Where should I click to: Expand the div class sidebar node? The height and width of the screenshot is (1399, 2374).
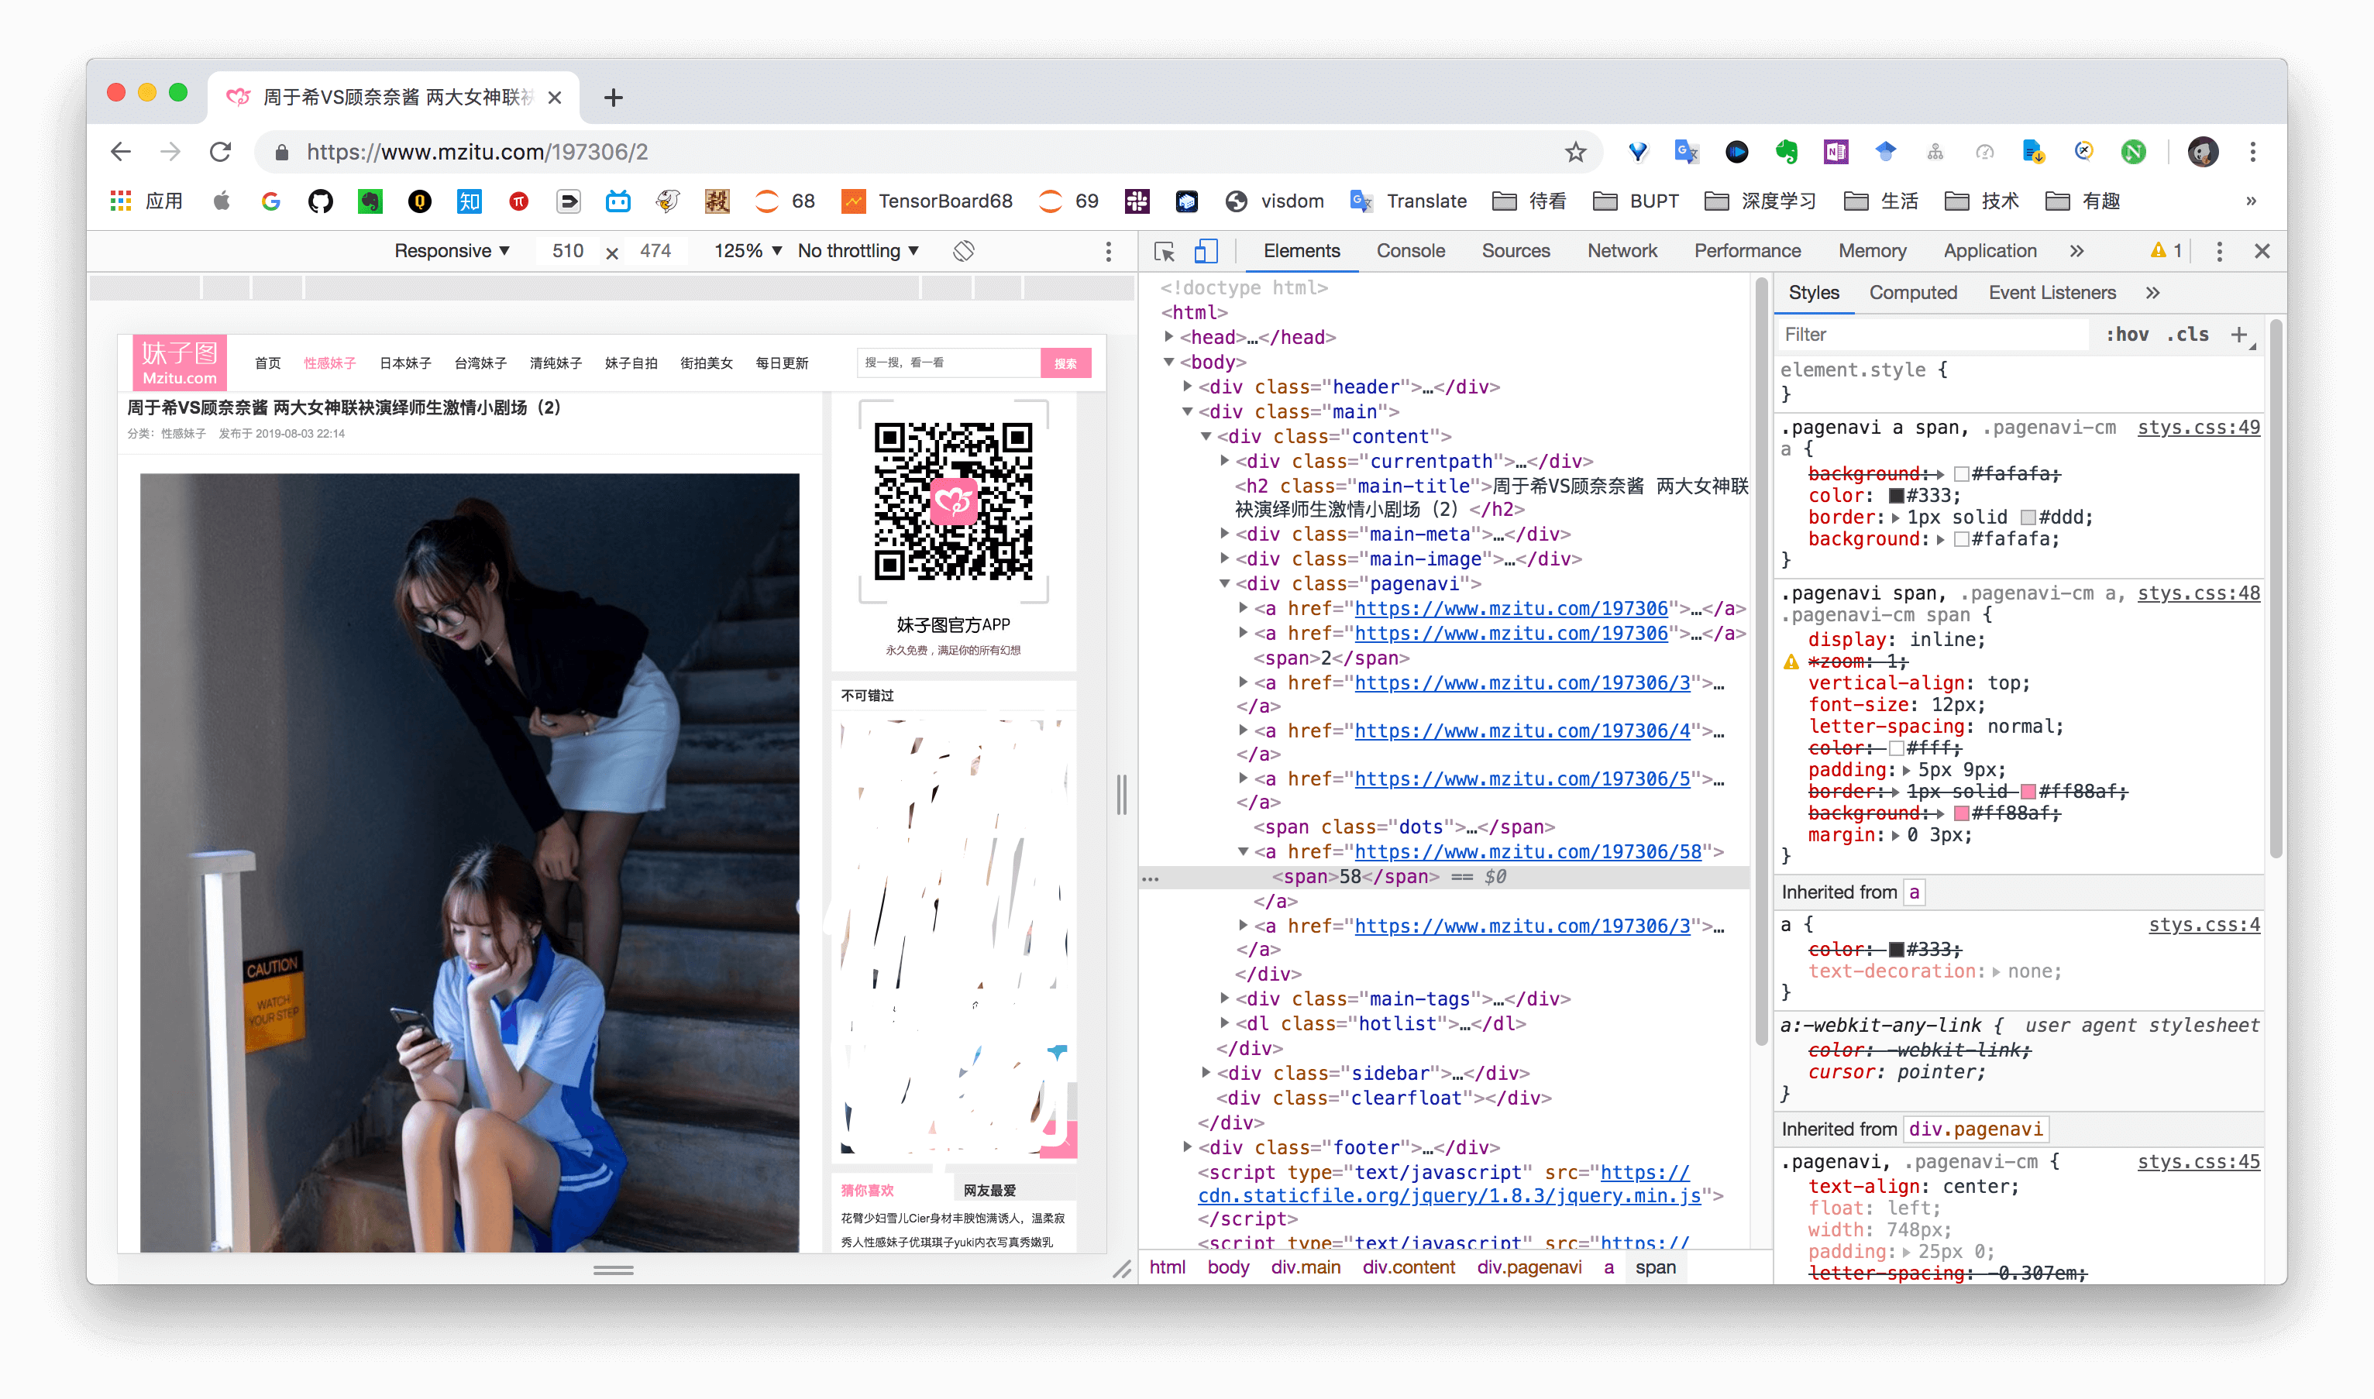[x=1206, y=1073]
